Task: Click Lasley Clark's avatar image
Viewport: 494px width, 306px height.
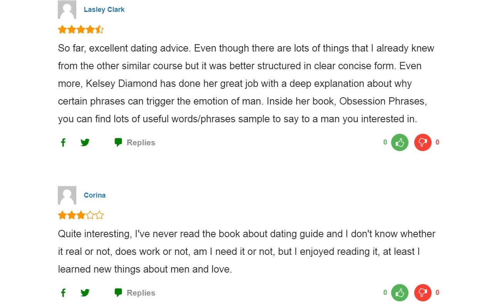Action: coord(67,10)
